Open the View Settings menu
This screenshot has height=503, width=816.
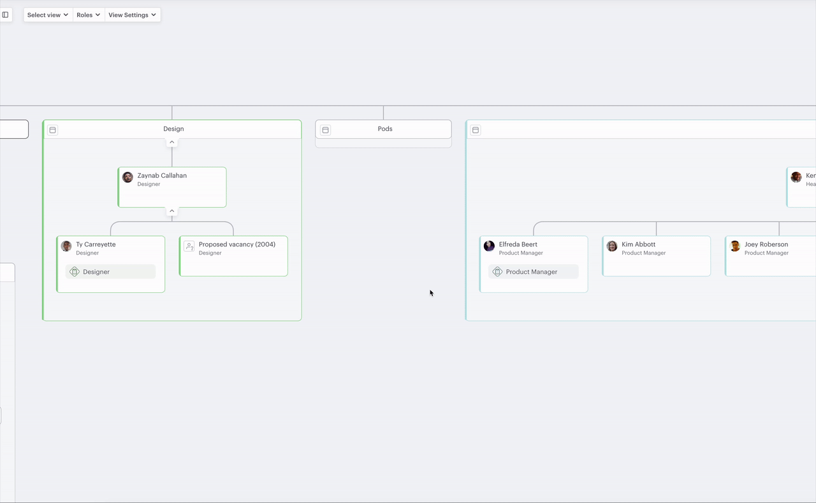132,14
